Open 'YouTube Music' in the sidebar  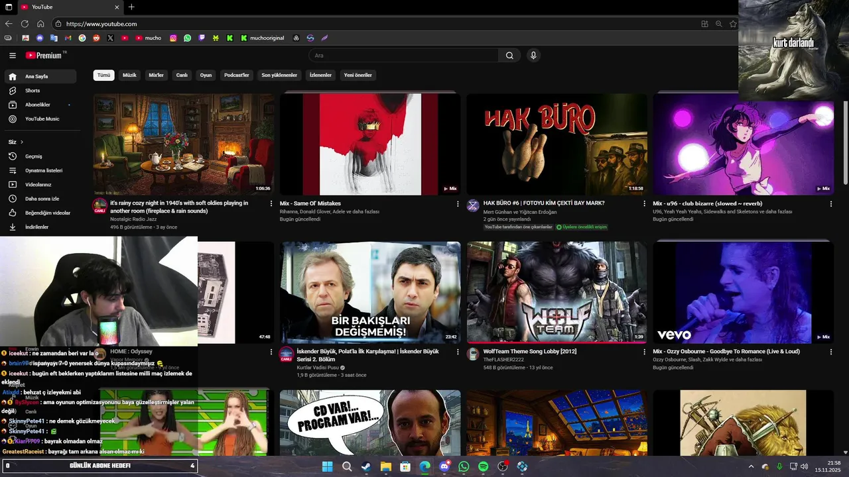point(40,119)
